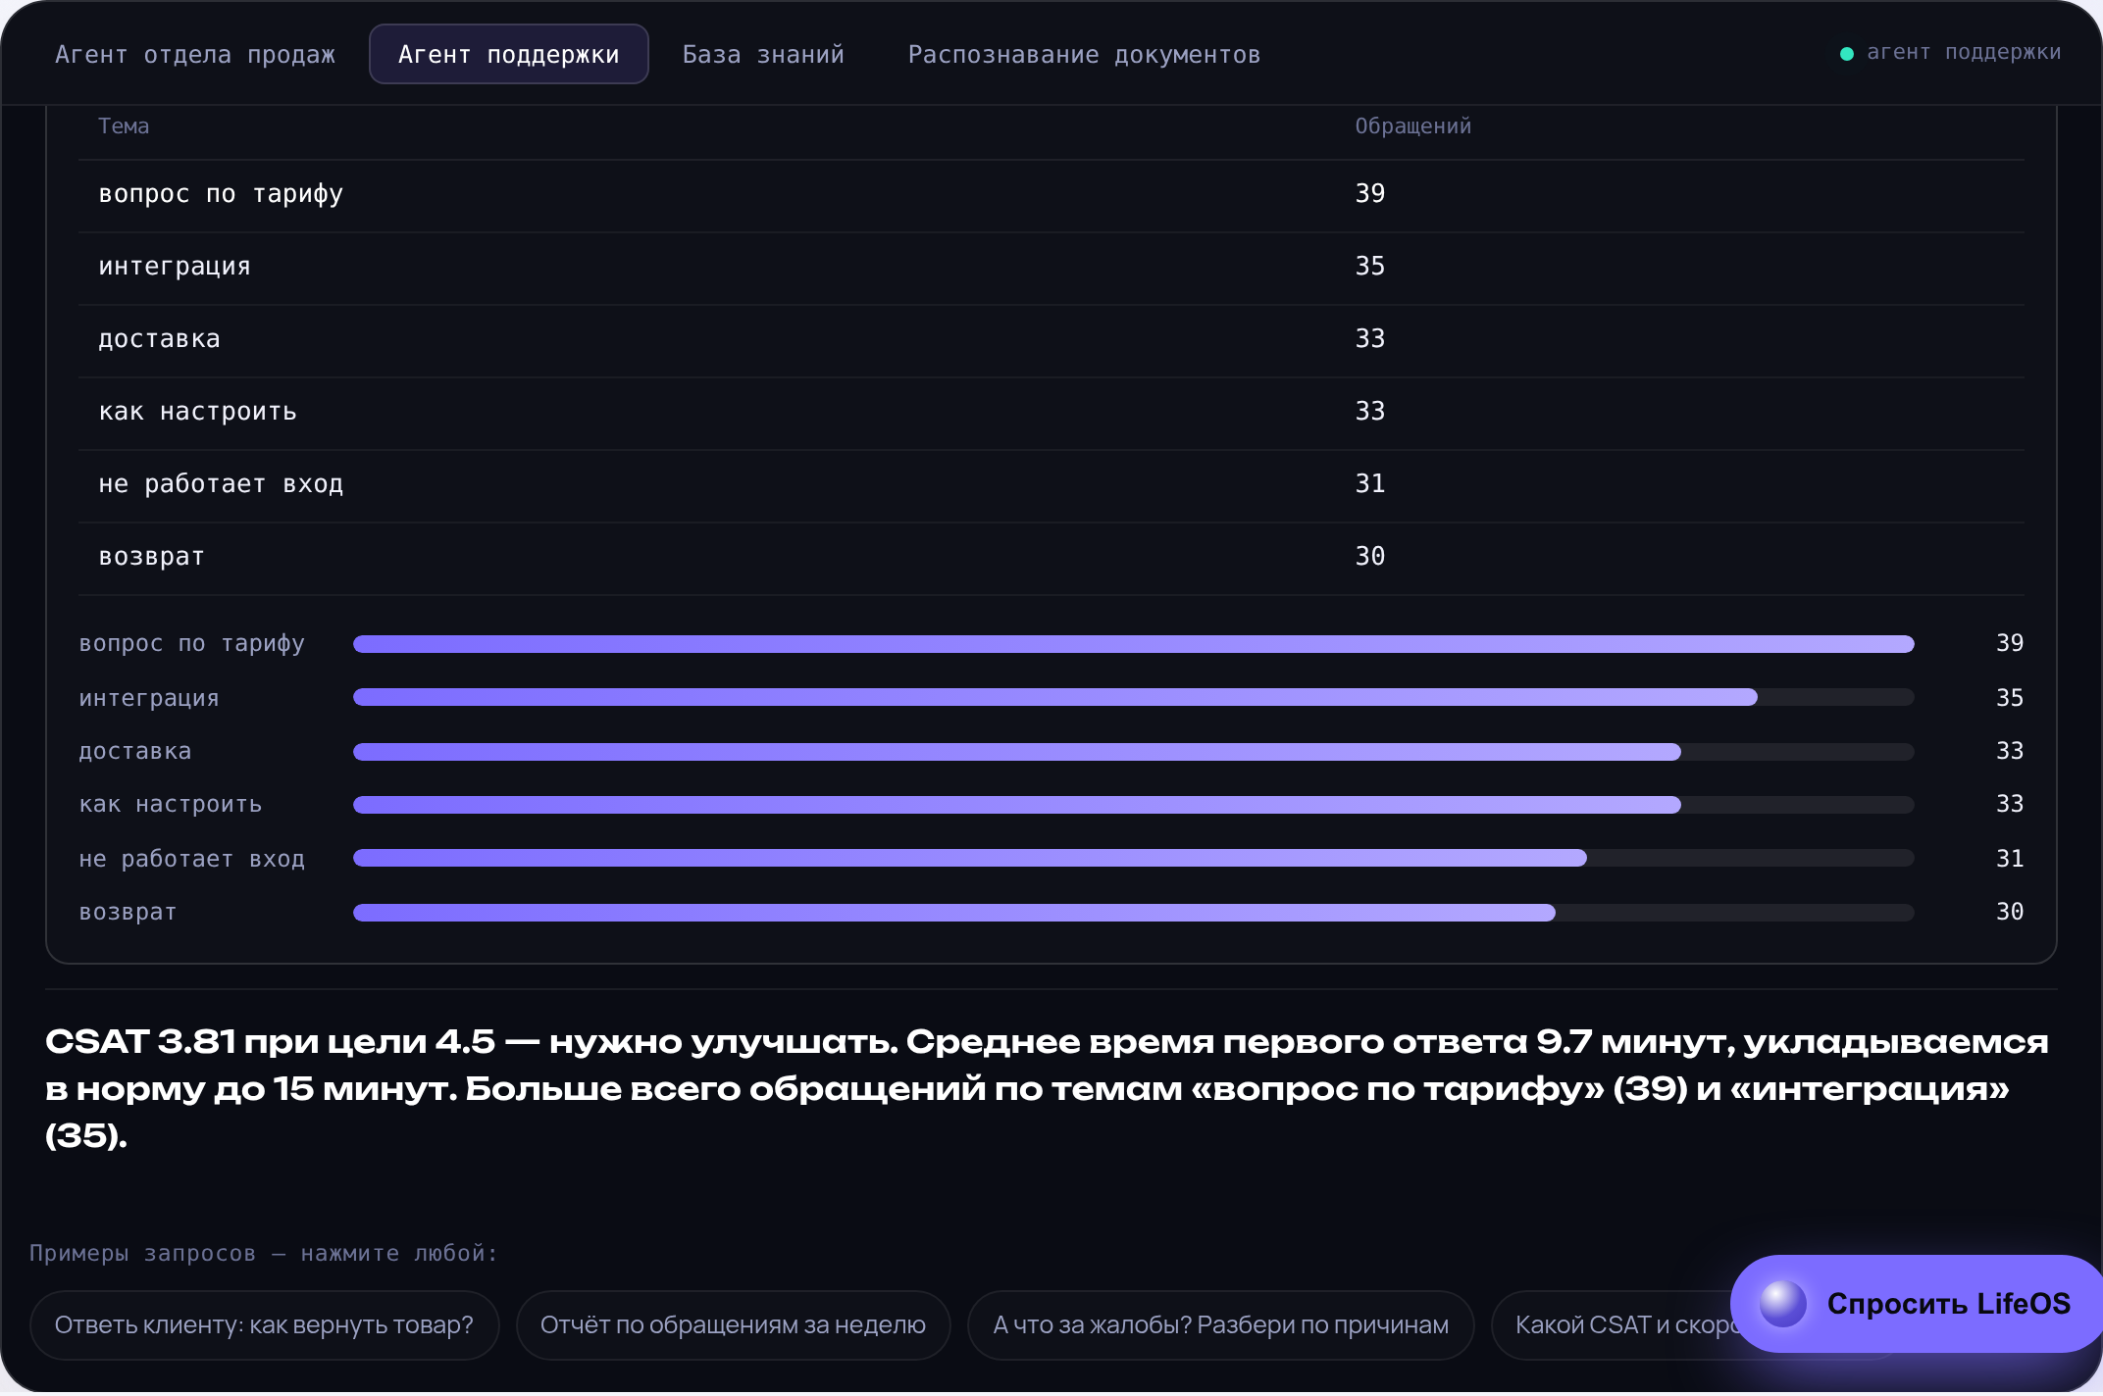
Task: Click the агент поддержки status label
Action: (x=1964, y=53)
